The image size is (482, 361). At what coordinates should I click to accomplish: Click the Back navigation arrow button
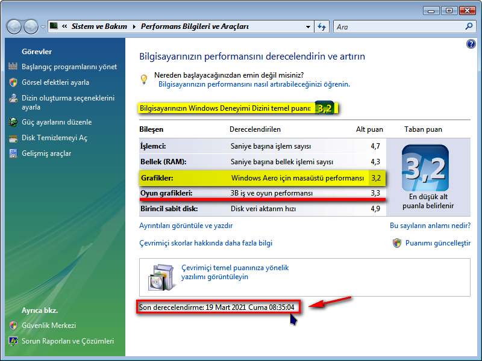[x=14, y=26]
